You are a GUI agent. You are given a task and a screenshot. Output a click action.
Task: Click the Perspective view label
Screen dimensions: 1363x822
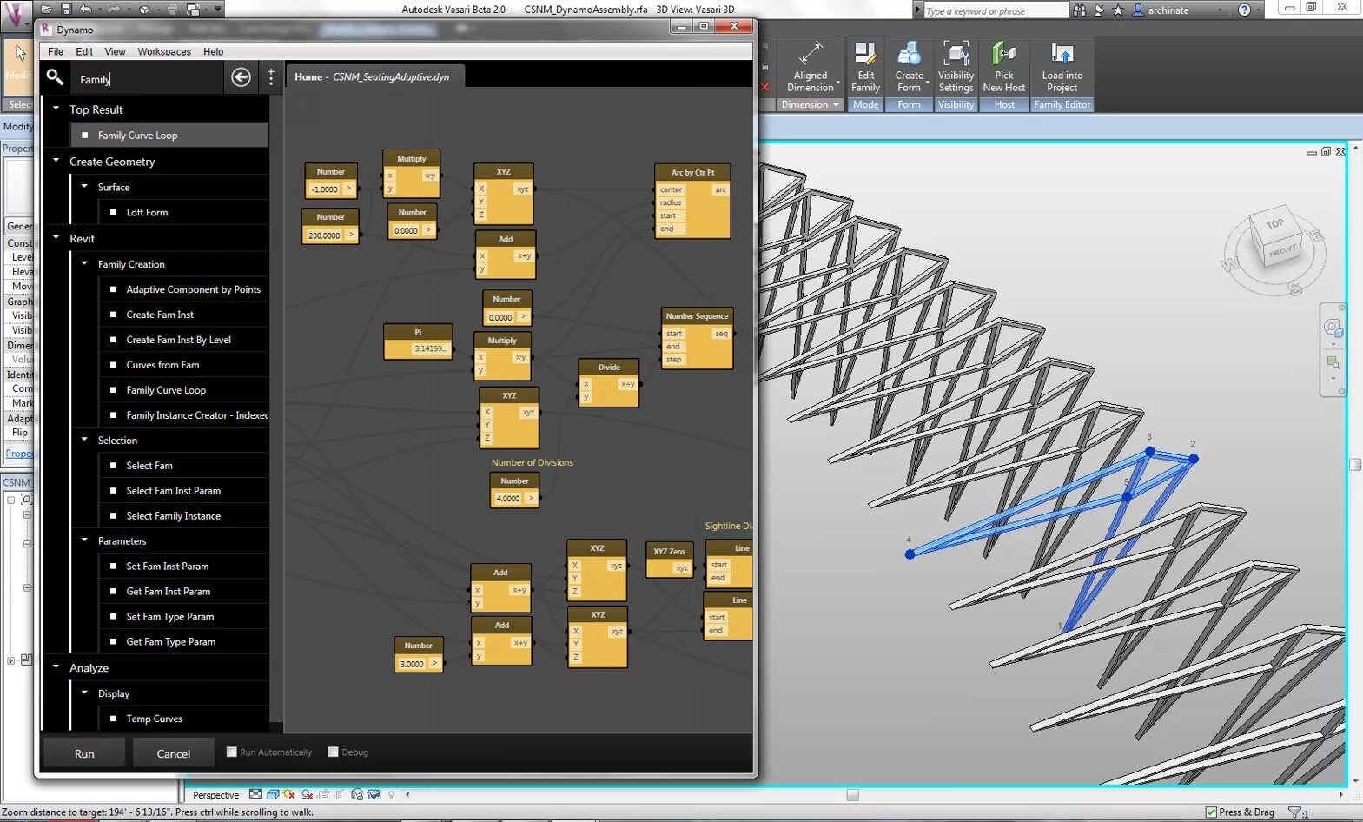coord(215,795)
